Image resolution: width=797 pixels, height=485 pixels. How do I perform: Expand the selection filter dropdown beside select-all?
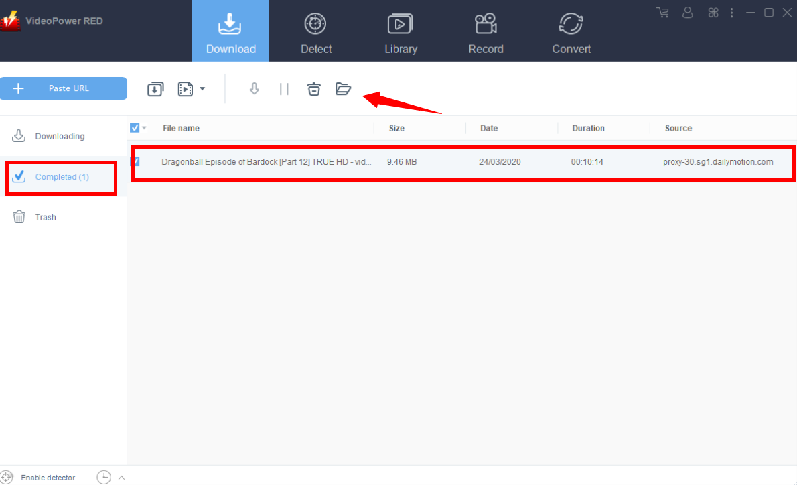(144, 127)
